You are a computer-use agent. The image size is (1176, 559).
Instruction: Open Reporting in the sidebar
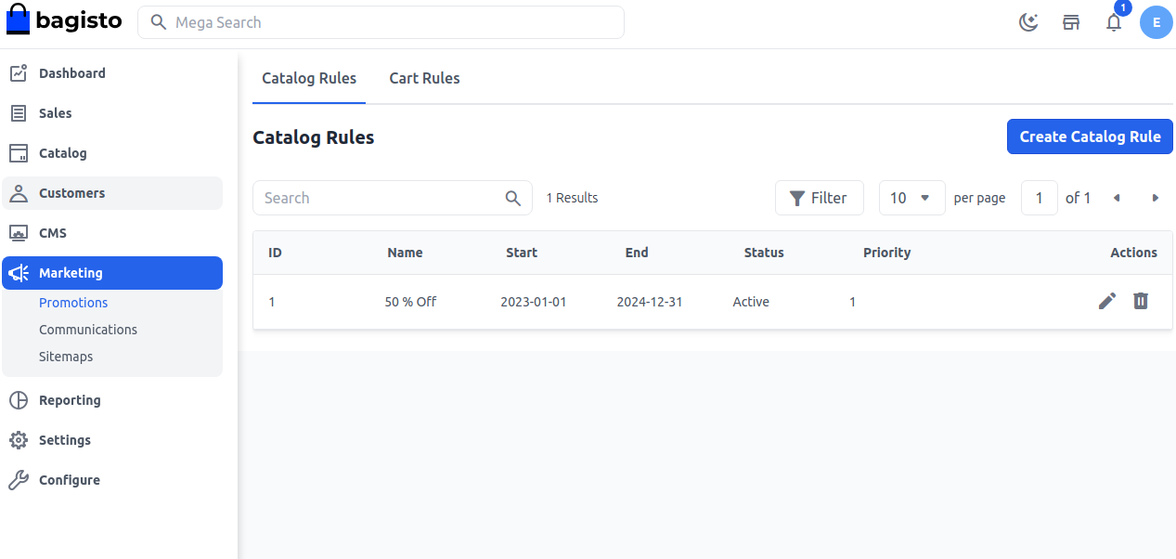[x=70, y=400]
